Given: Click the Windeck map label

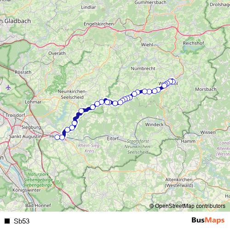Looking at the screenshot, I should (154, 125).
